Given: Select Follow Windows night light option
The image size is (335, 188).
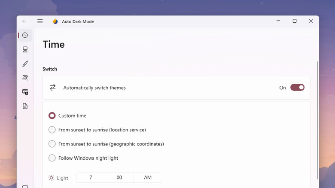Looking at the screenshot, I should click(52, 158).
